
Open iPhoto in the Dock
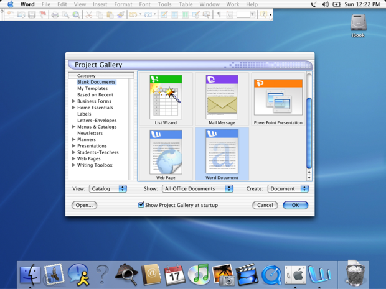[223, 274]
